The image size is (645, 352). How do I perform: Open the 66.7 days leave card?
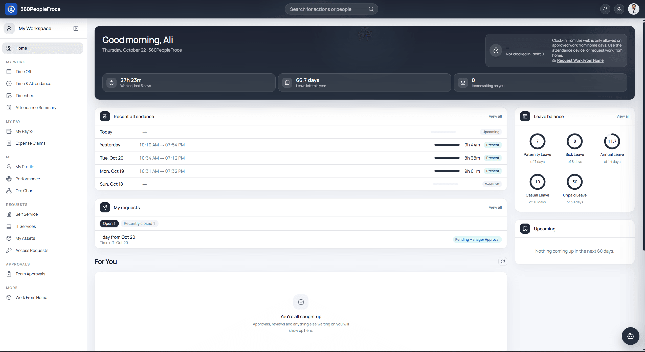pos(365,83)
